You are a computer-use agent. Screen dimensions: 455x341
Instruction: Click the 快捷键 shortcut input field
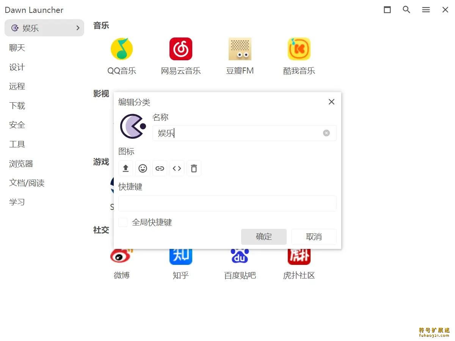227,203
